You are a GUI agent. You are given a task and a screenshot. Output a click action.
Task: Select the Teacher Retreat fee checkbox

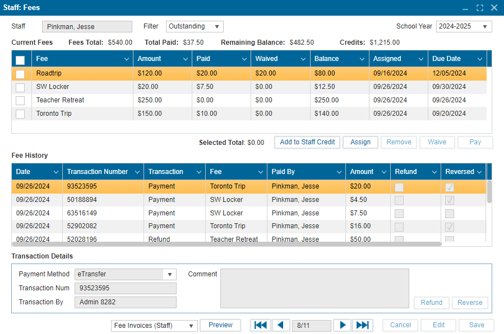pyautogui.click(x=20, y=101)
